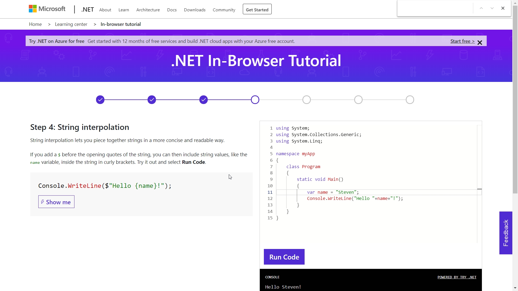Screen dimensions: 518x291
Task: Click the namespace myApp code line
Action: point(295,154)
